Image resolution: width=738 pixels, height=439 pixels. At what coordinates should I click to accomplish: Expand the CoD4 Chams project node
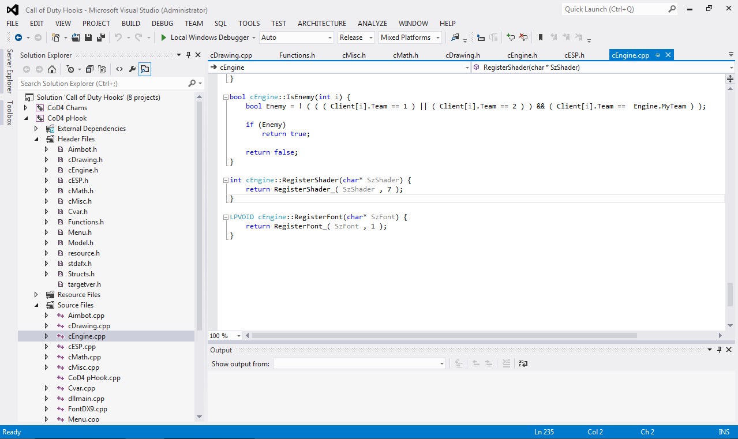point(25,108)
